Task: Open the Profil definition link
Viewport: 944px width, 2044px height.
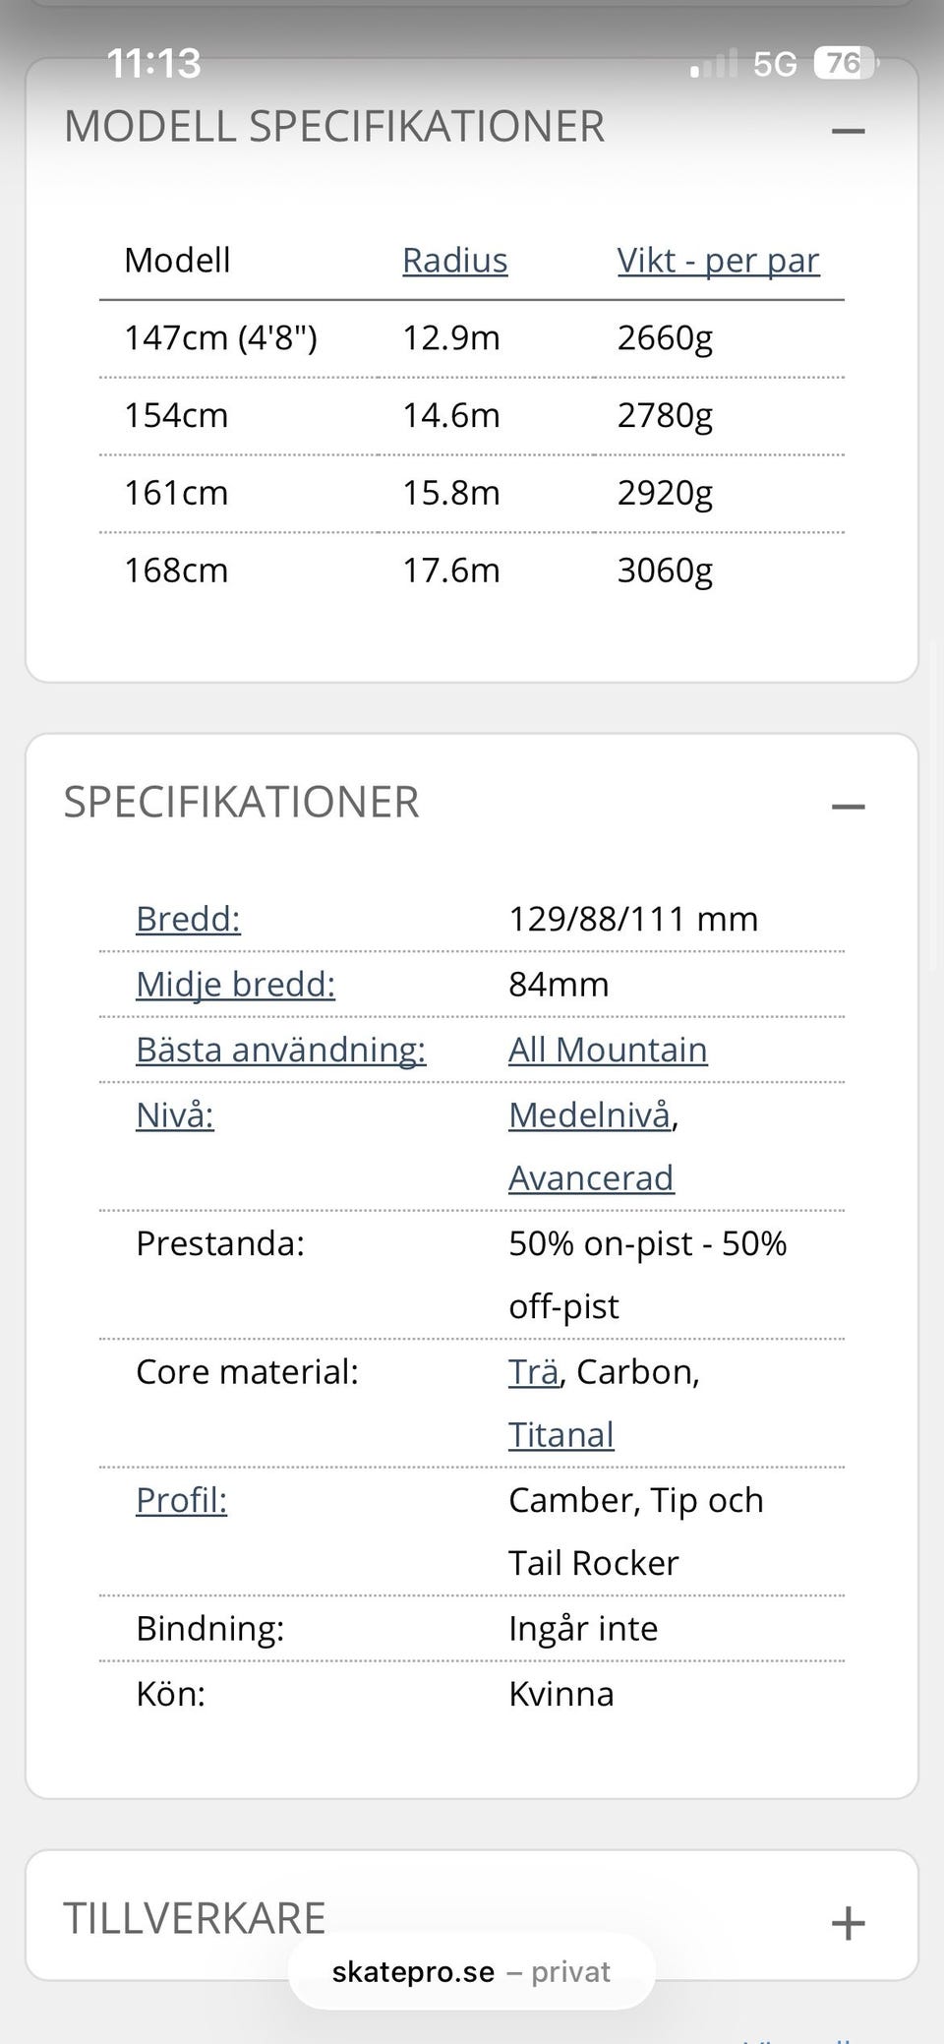Action: [x=181, y=1500]
